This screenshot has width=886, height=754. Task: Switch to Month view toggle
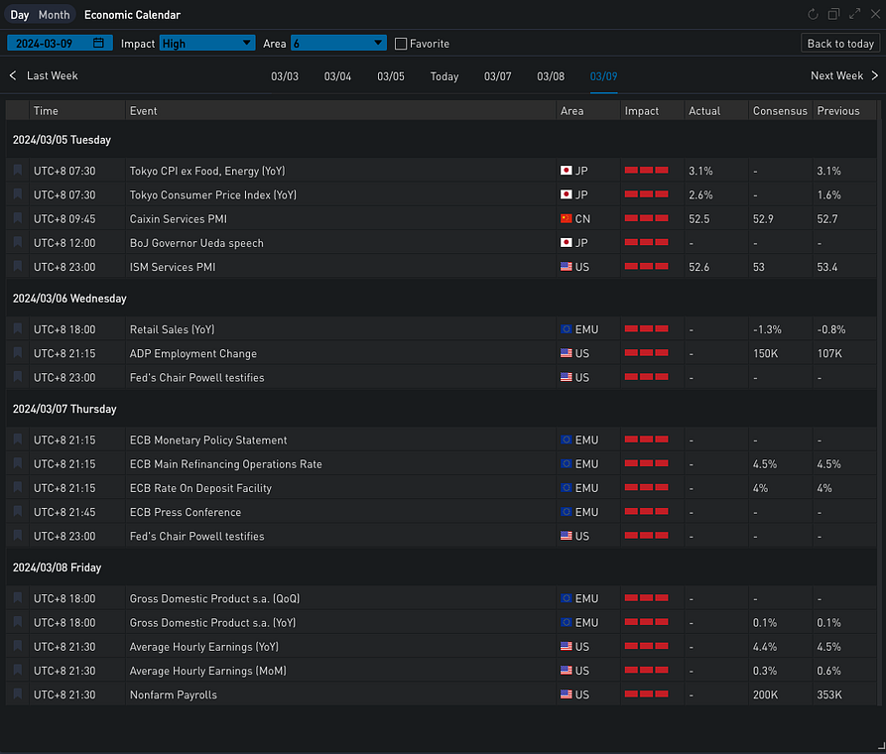click(x=54, y=15)
